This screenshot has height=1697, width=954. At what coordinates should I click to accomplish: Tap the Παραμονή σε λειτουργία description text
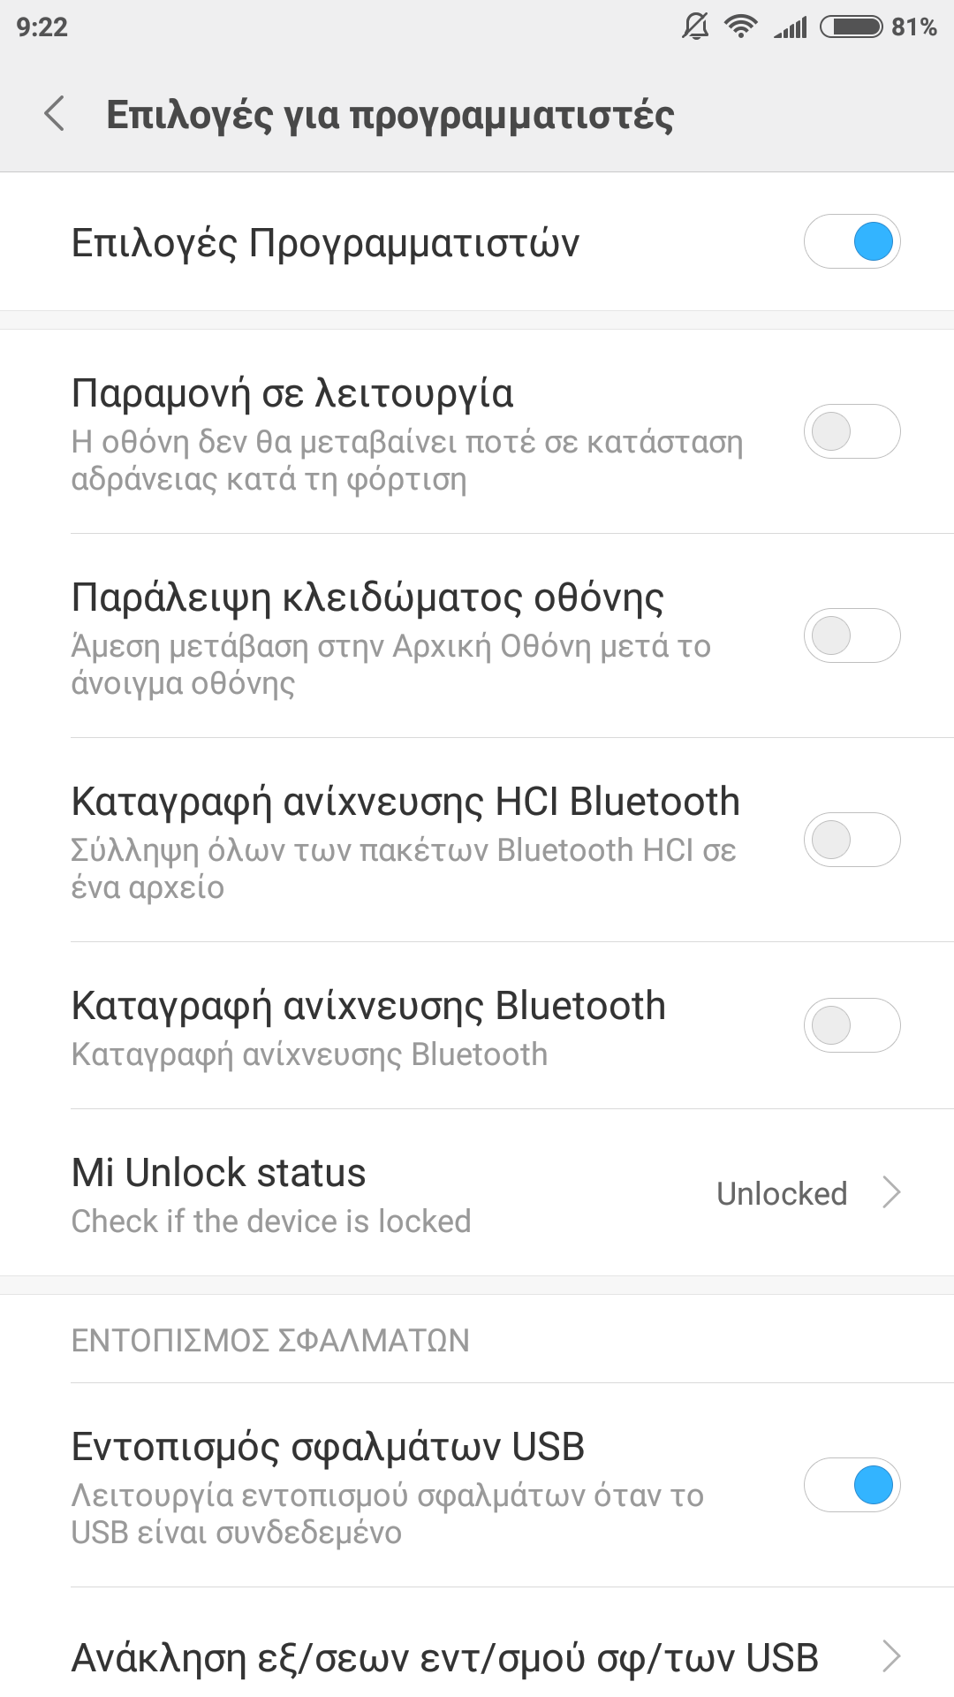coord(406,460)
